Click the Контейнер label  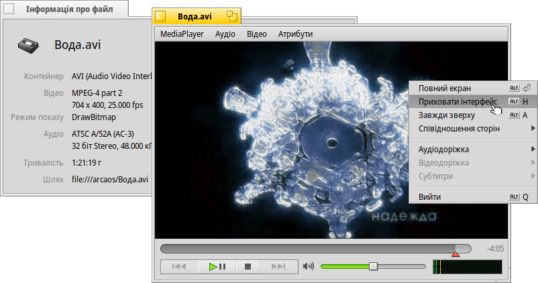coord(44,76)
